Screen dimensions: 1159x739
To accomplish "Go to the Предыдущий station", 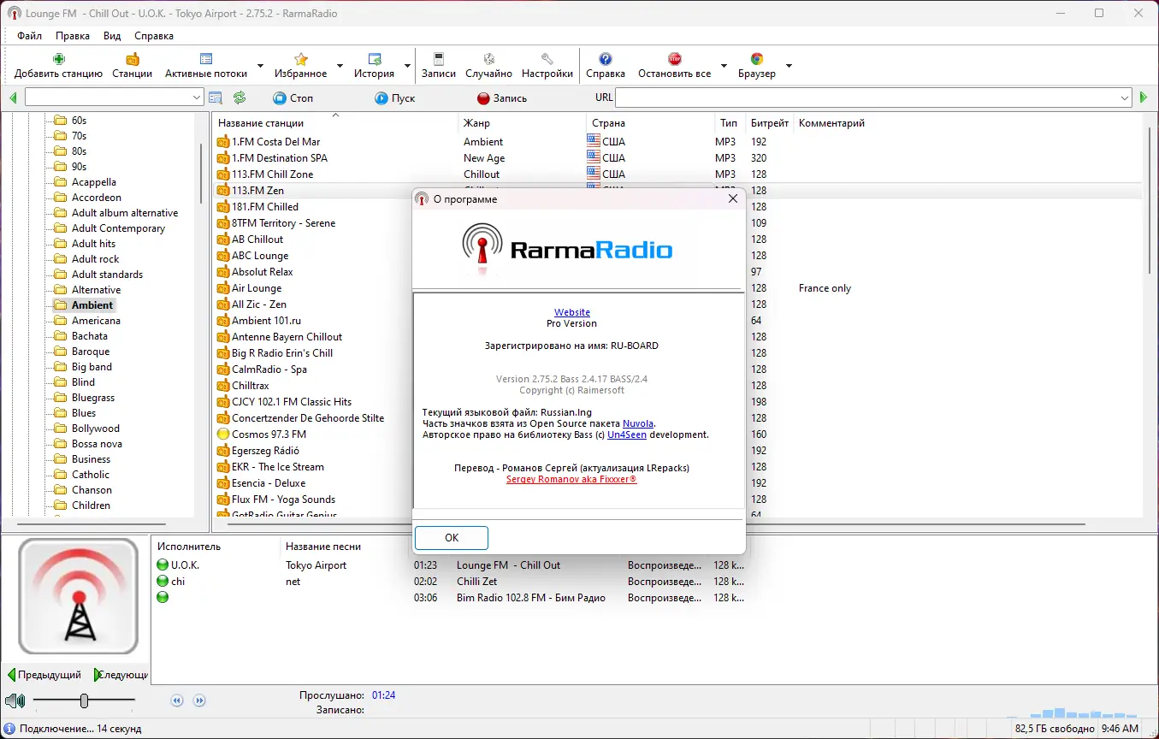I will (x=44, y=675).
